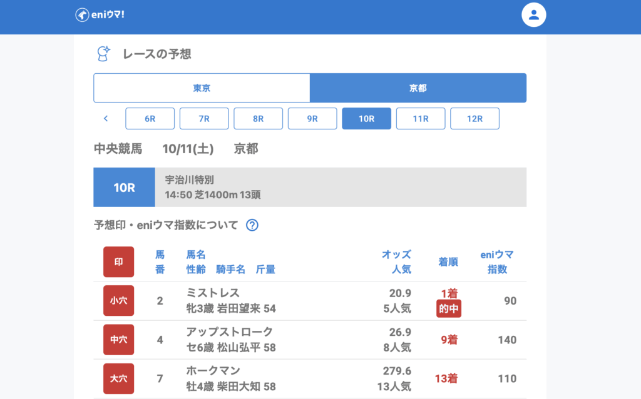
Task: Click the eniウマ! logo
Action: click(100, 15)
